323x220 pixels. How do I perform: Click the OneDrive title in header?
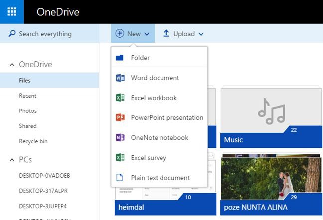click(x=58, y=12)
